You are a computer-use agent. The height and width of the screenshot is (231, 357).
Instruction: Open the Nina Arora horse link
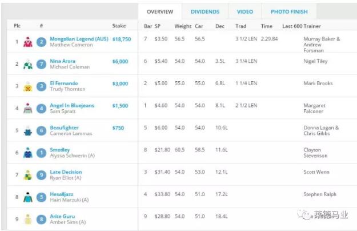63,61
